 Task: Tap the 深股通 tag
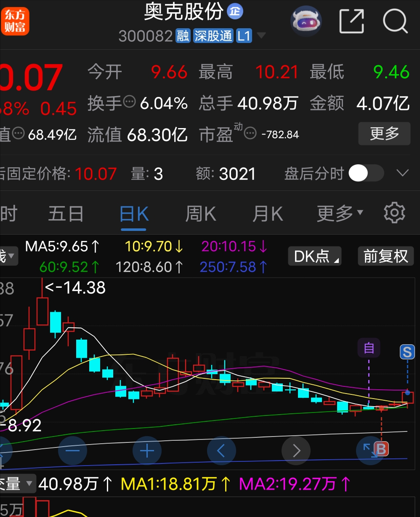coord(213,36)
